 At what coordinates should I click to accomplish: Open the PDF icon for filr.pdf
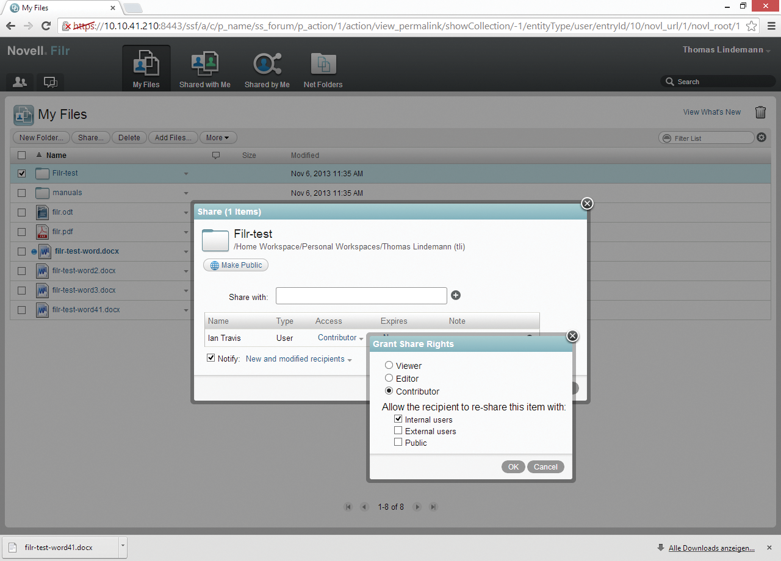[41, 232]
